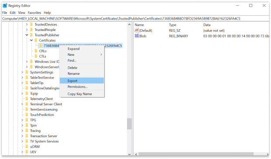Click the values pane horizontal scrollbar thumb
Screen dimensions: 271x159
pyautogui.click(x=196, y=154)
